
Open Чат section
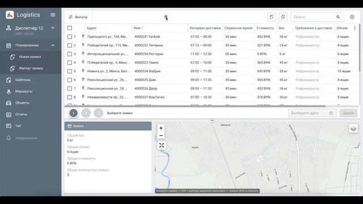click(x=18, y=126)
